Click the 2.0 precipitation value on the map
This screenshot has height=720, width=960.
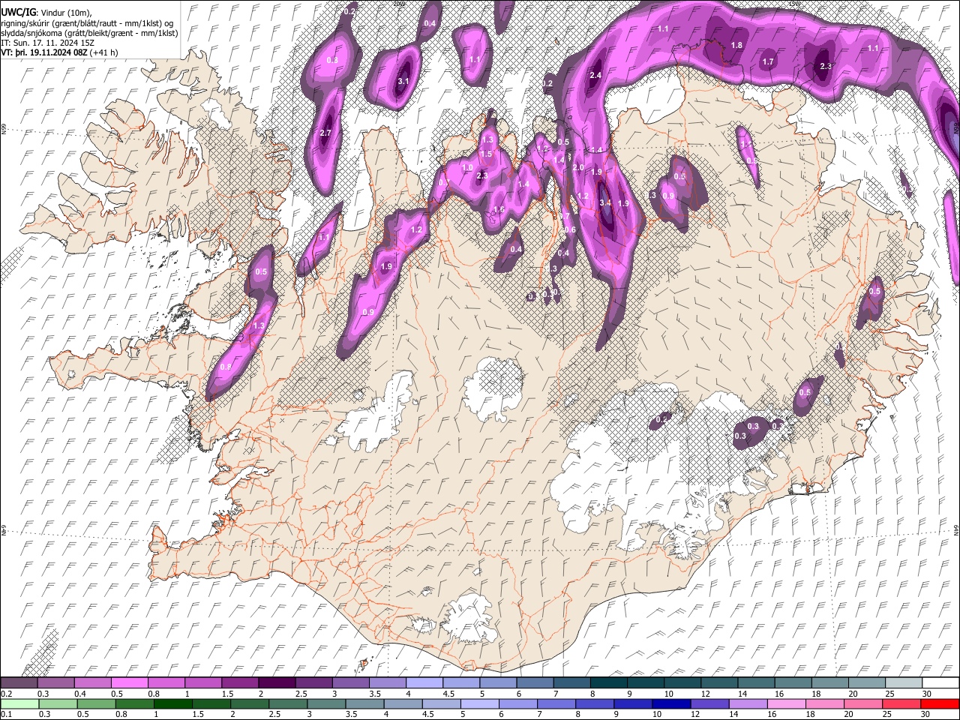click(578, 167)
